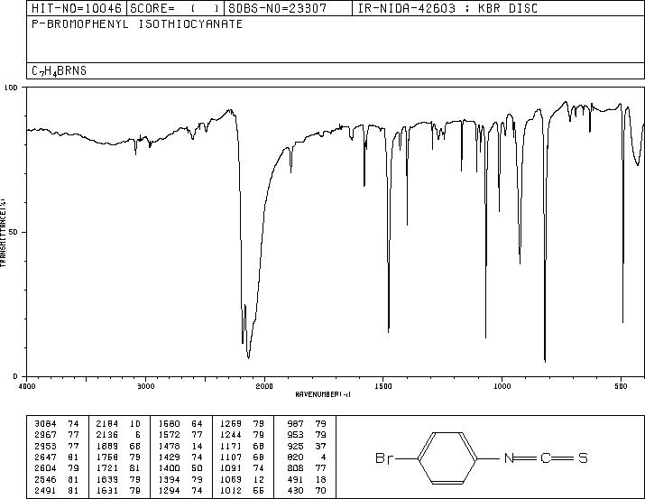Select the 2647 peak table entry

56,457
